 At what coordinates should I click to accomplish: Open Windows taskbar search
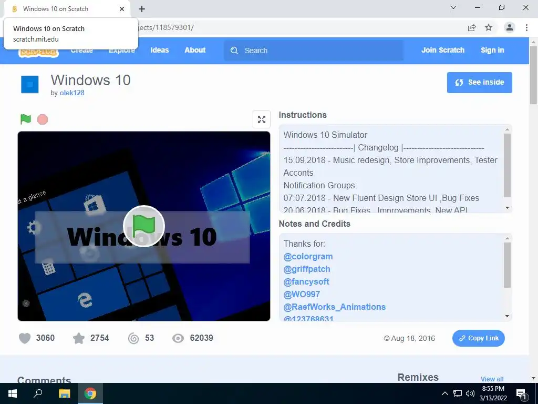click(38, 393)
